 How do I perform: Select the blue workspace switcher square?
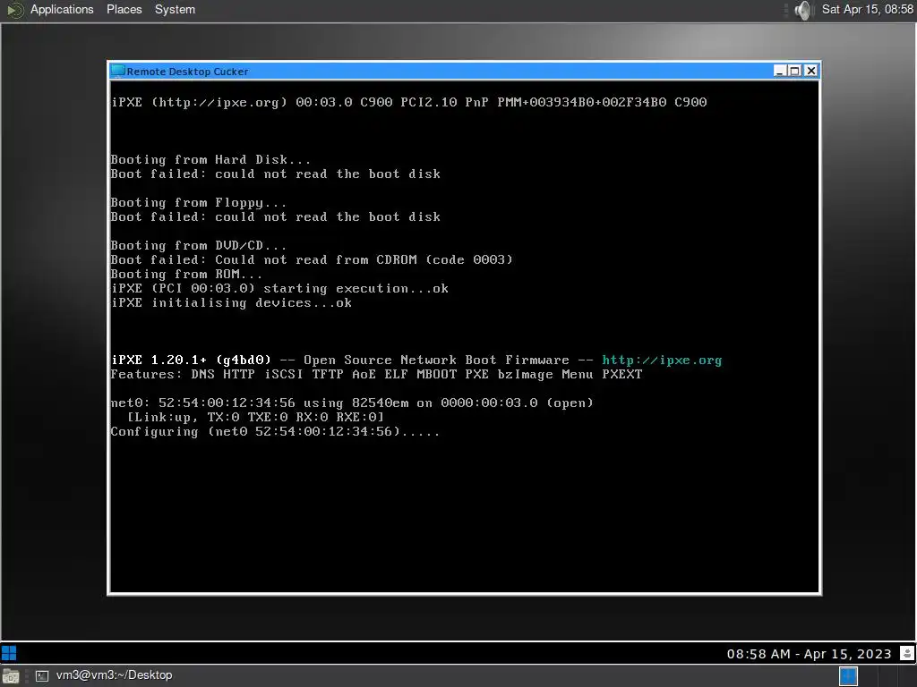848,676
